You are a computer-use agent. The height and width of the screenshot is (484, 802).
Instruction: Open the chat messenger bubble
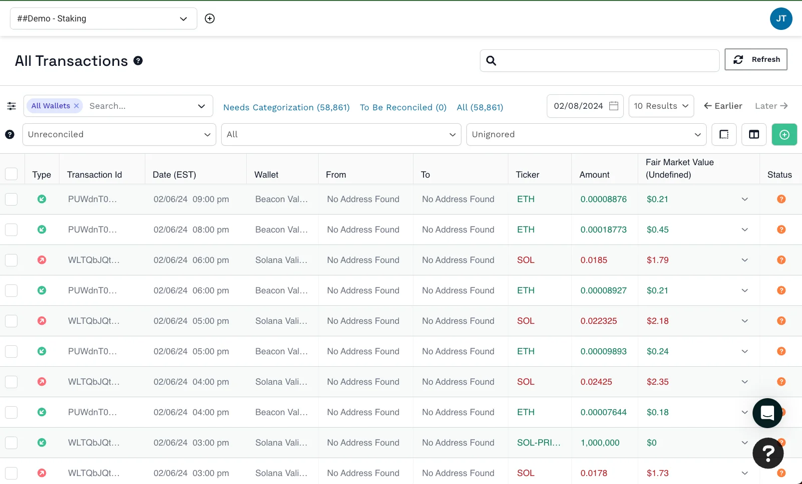point(768,413)
